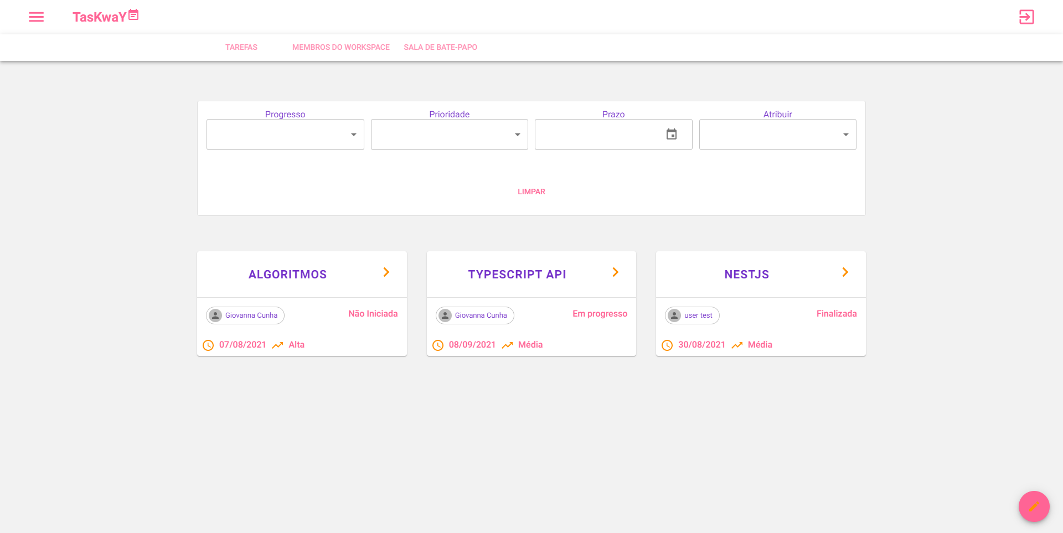
Task: Click the clock icon beside 30/08/2021
Action: tap(667, 345)
